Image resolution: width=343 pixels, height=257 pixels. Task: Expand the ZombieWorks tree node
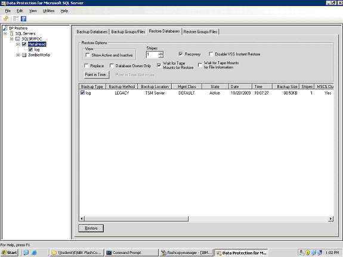click(x=18, y=55)
